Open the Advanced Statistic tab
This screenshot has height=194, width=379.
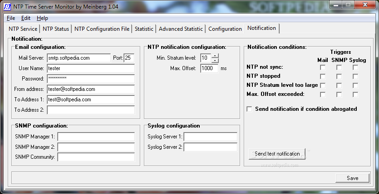pos(181,29)
